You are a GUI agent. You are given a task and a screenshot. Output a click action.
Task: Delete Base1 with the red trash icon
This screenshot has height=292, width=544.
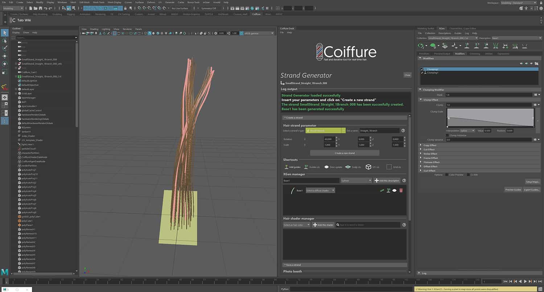401,190
